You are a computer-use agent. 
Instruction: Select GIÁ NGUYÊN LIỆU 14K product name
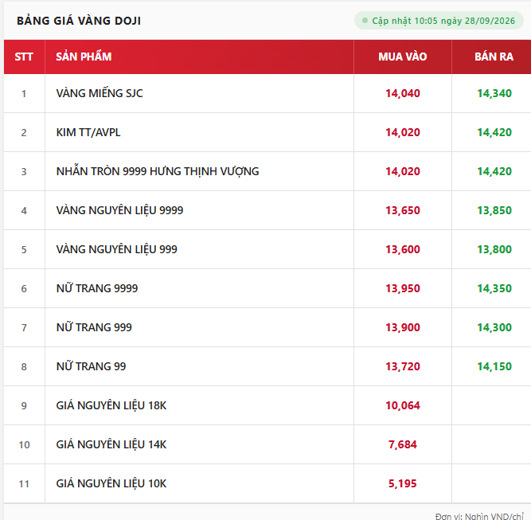[111, 444]
